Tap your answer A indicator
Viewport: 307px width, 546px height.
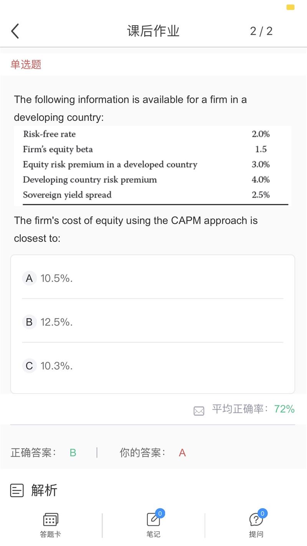coord(182,453)
